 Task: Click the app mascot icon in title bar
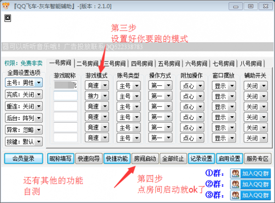click(6, 6)
